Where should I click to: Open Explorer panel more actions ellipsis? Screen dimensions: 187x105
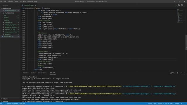[18, 5]
